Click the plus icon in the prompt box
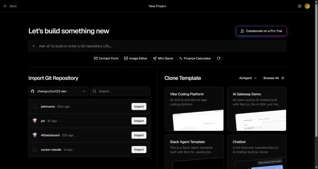 tap(34, 46)
